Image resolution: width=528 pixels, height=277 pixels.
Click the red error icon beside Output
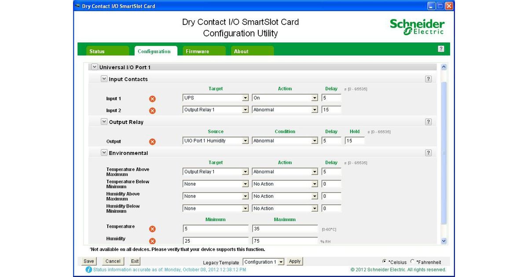(152, 142)
